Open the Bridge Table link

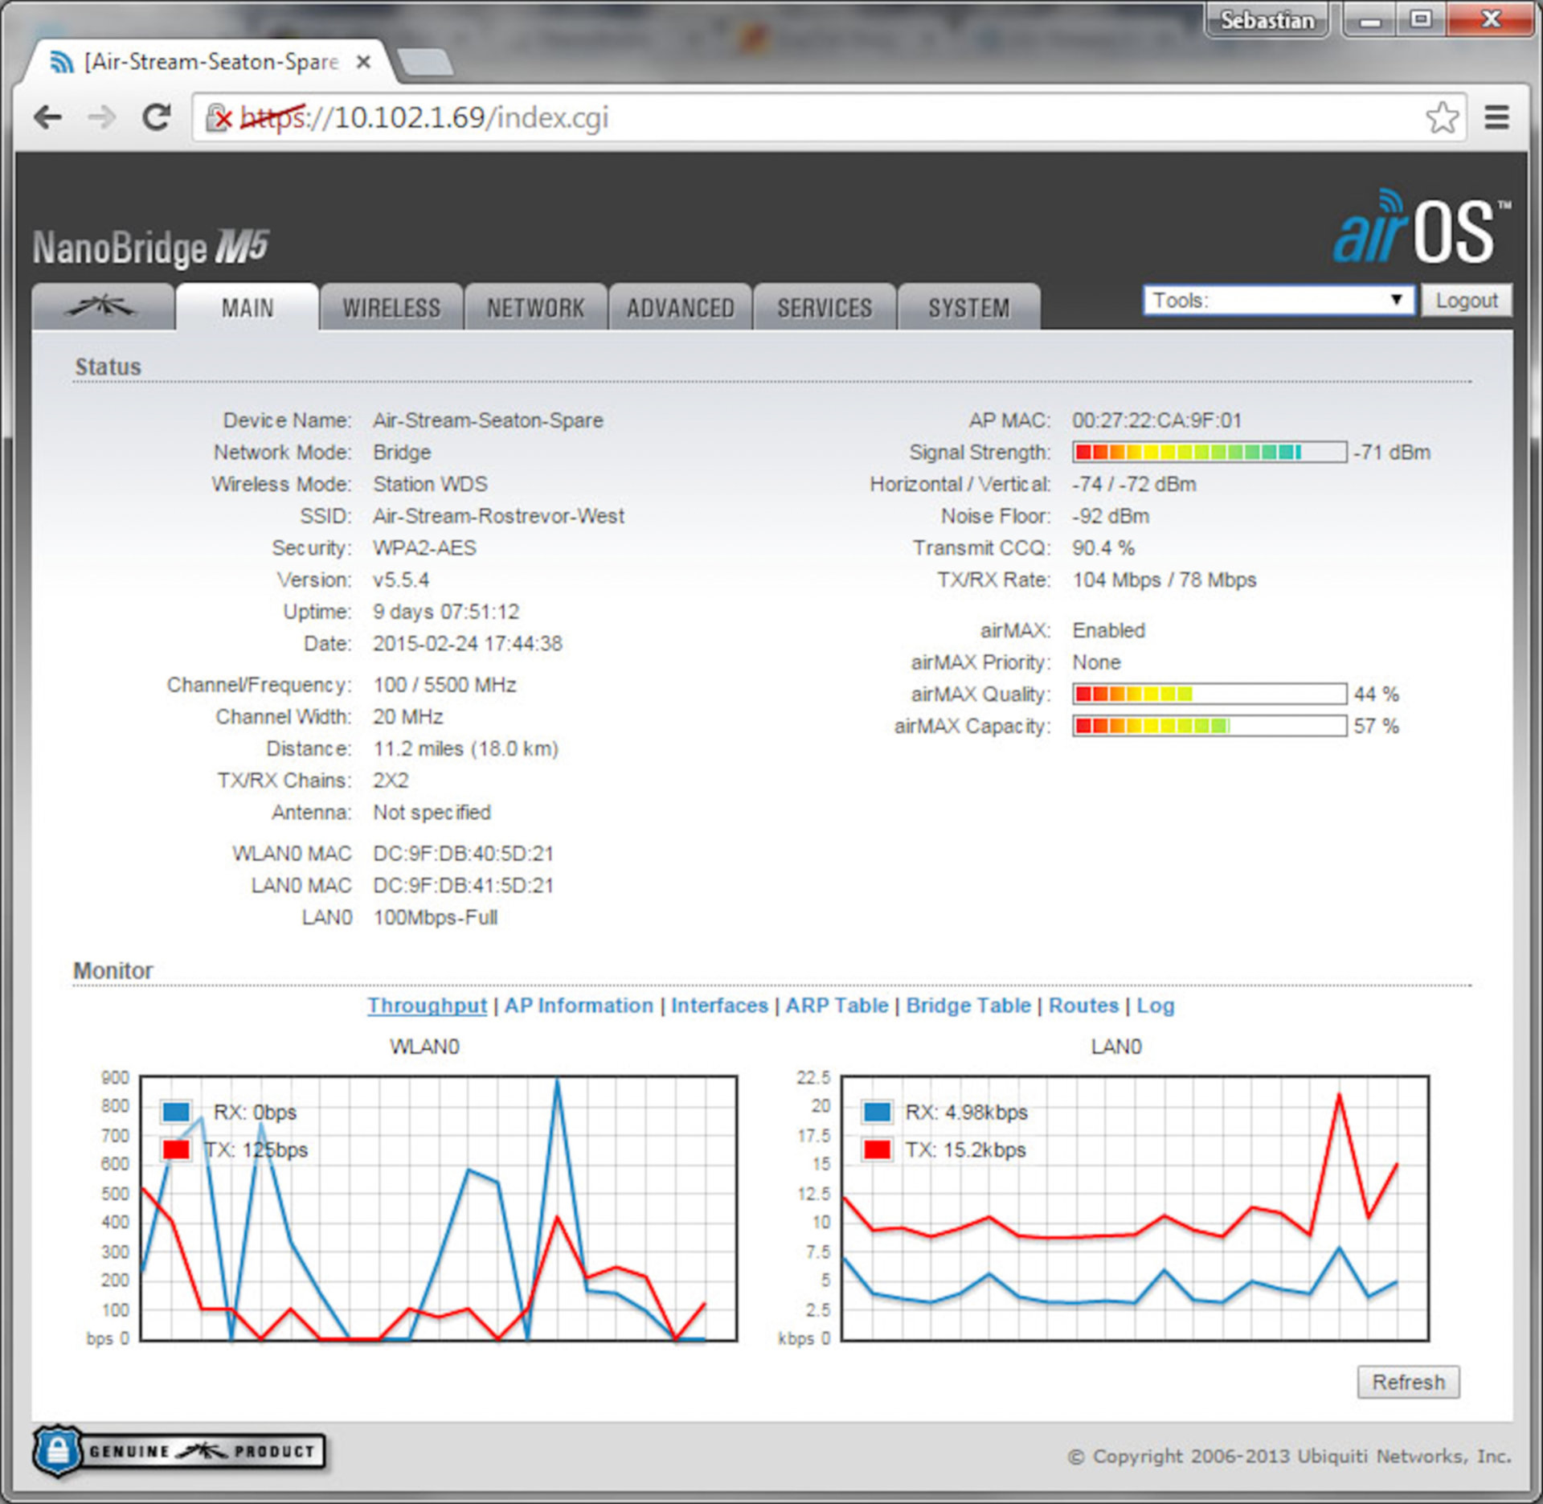click(968, 1006)
